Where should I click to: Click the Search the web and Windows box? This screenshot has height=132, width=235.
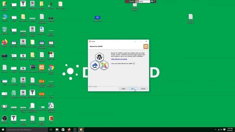[27, 129]
